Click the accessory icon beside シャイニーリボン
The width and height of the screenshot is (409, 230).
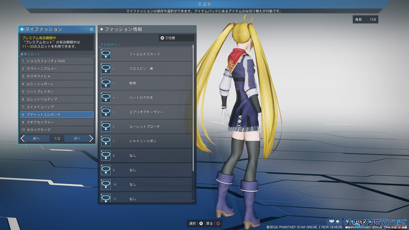coord(106,141)
